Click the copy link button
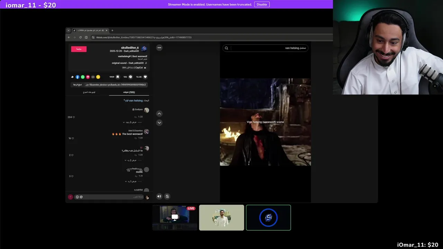The height and width of the screenshot is (249, 443). tap(78, 85)
